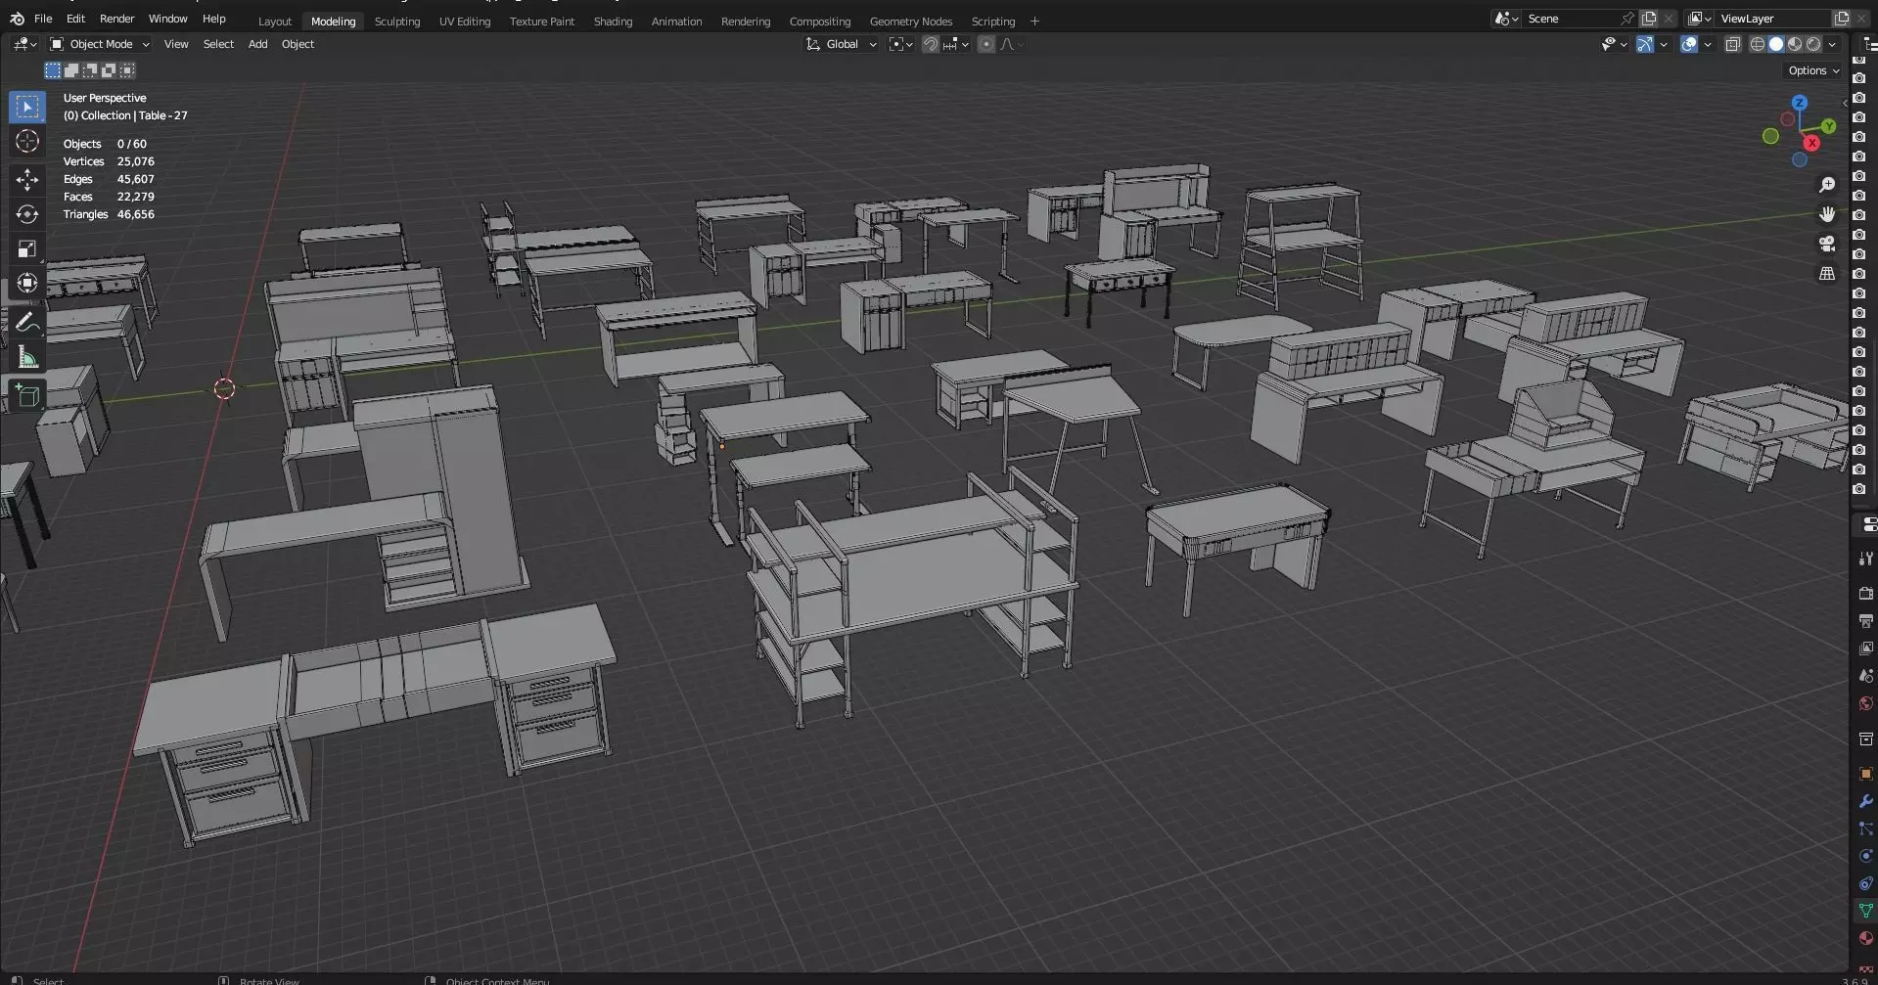Viewport: 1878px width, 985px height.
Task: Pin the Scene to workspace
Action: tap(1626, 19)
